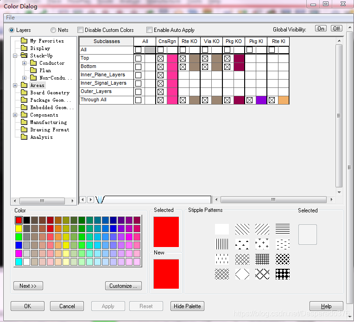This screenshot has width=354, height=322.
Task: Turn Global Visibility On
Action: click(x=321, y=29)
